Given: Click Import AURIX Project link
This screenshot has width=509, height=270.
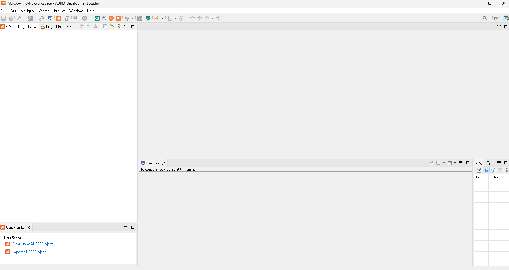Looking at the screenshot, I should point(29,252).
